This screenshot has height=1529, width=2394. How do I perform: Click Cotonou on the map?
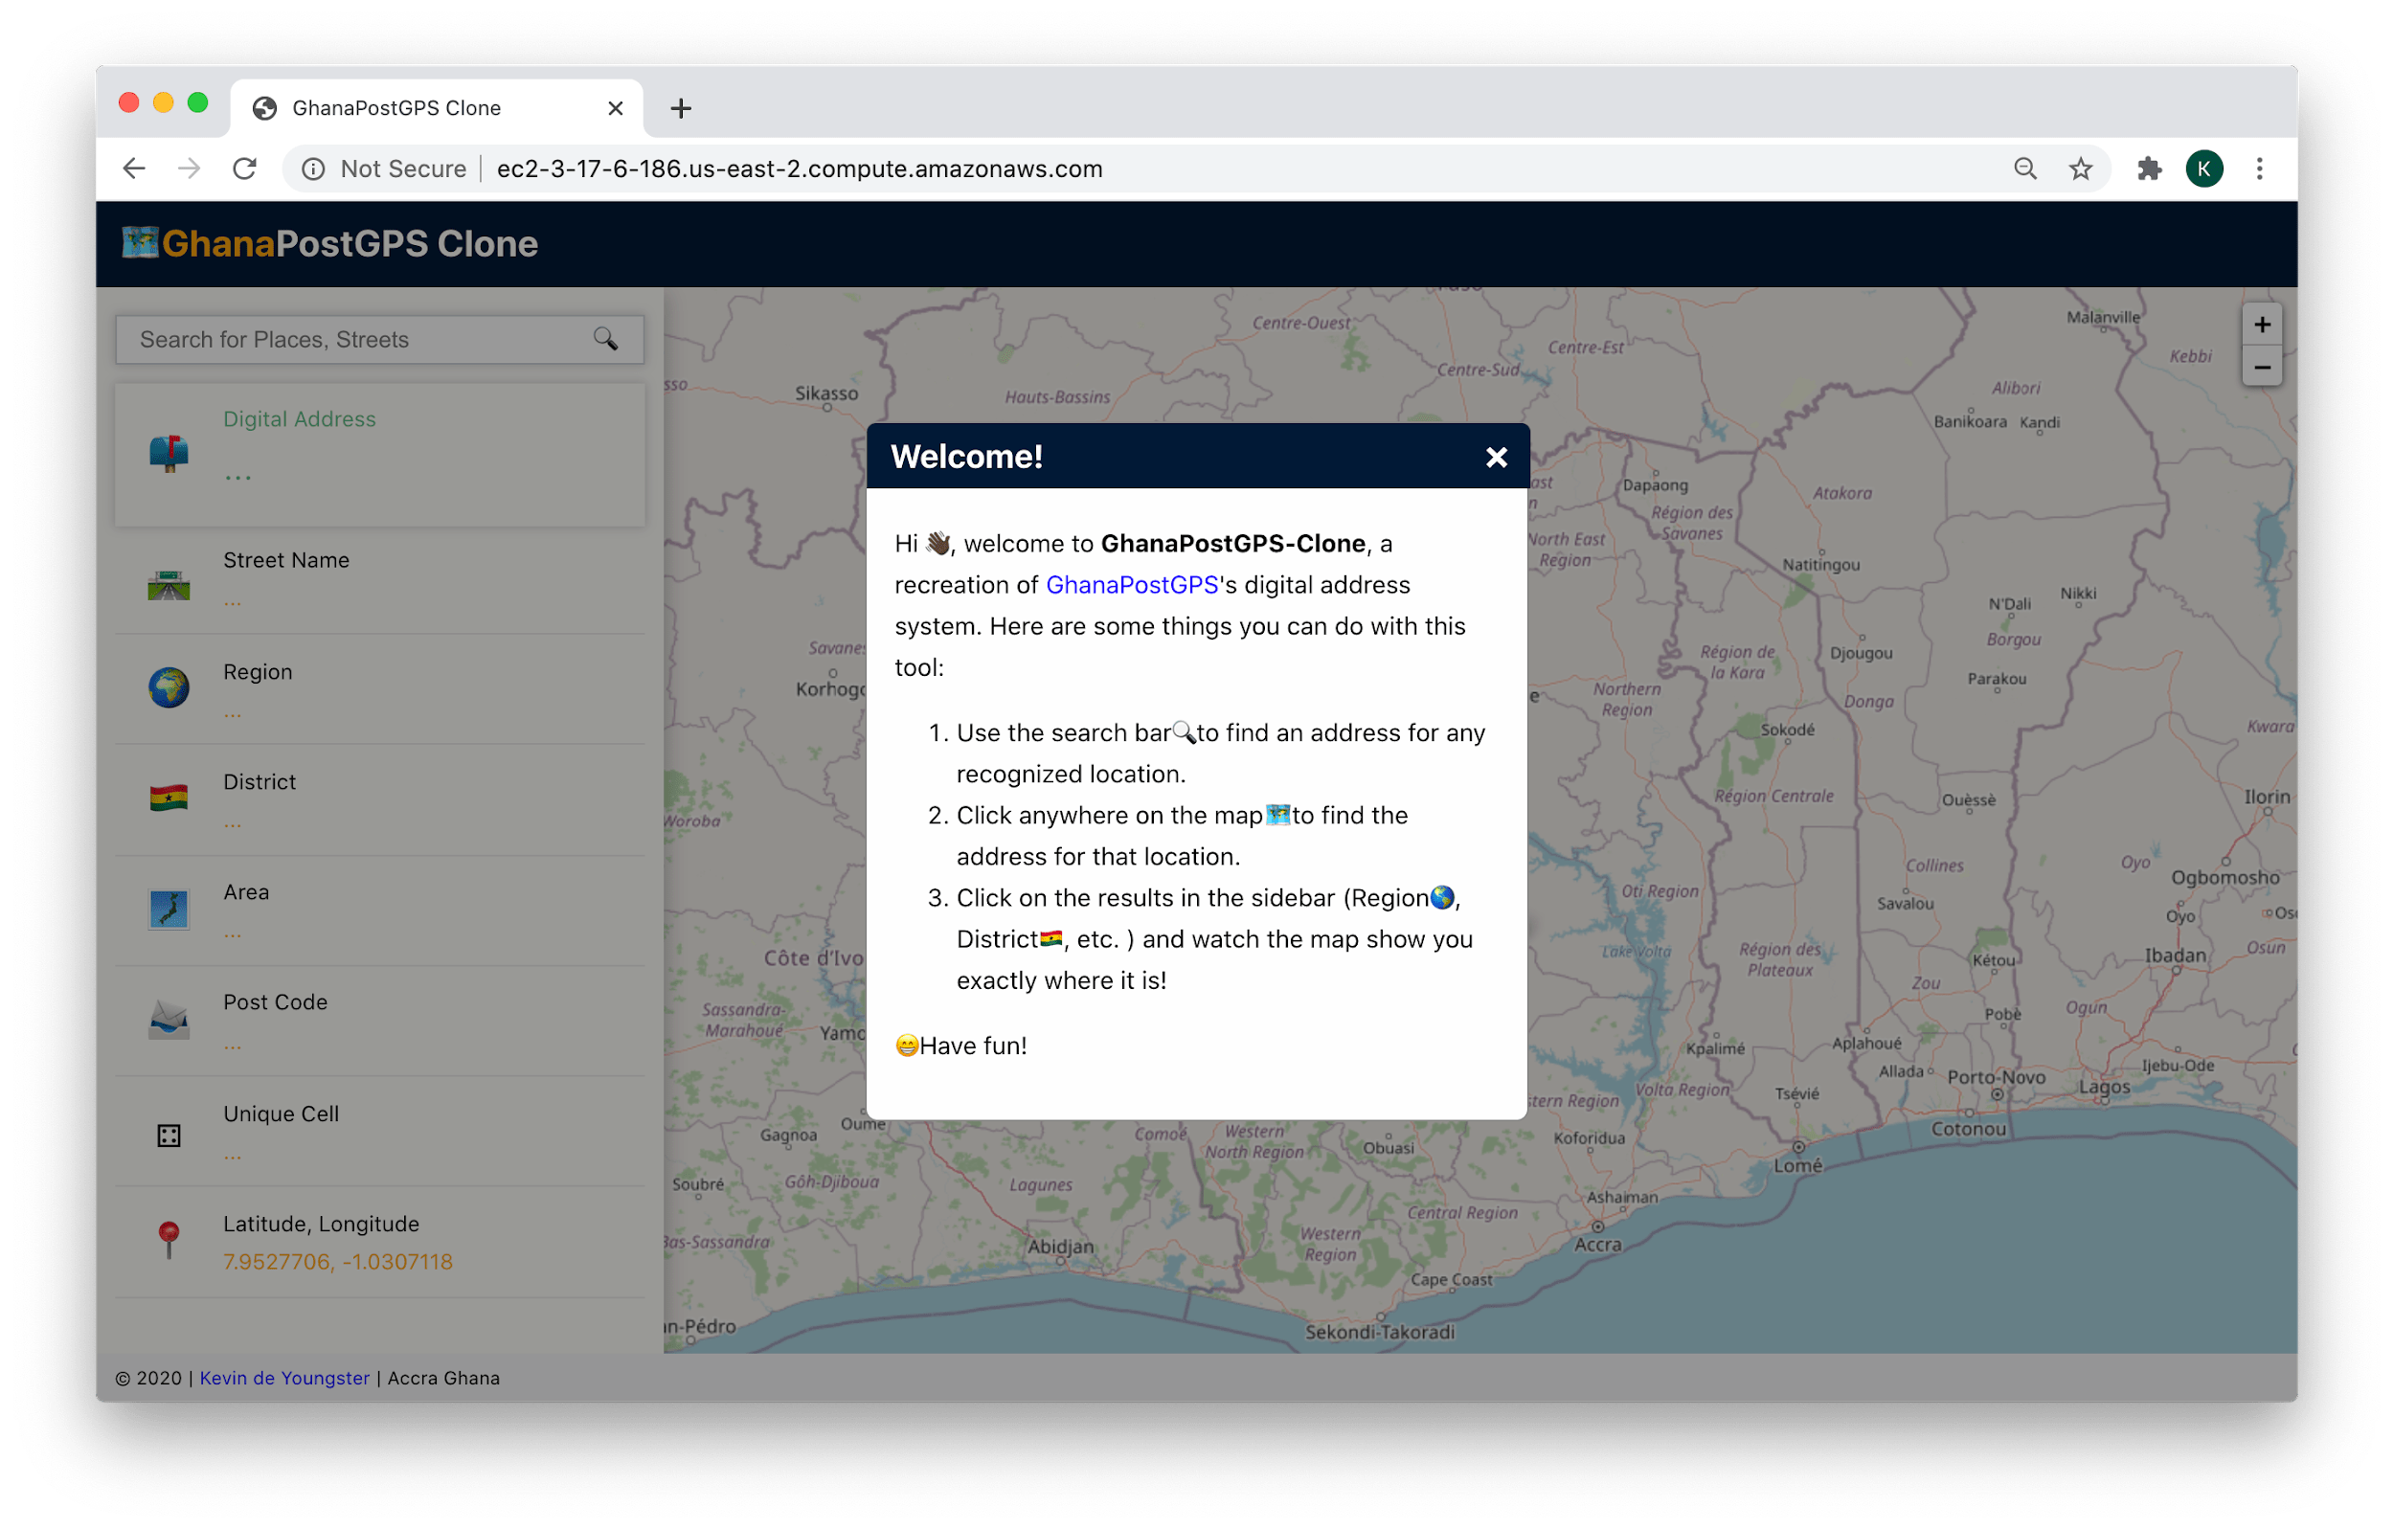click(1969, 1130)
